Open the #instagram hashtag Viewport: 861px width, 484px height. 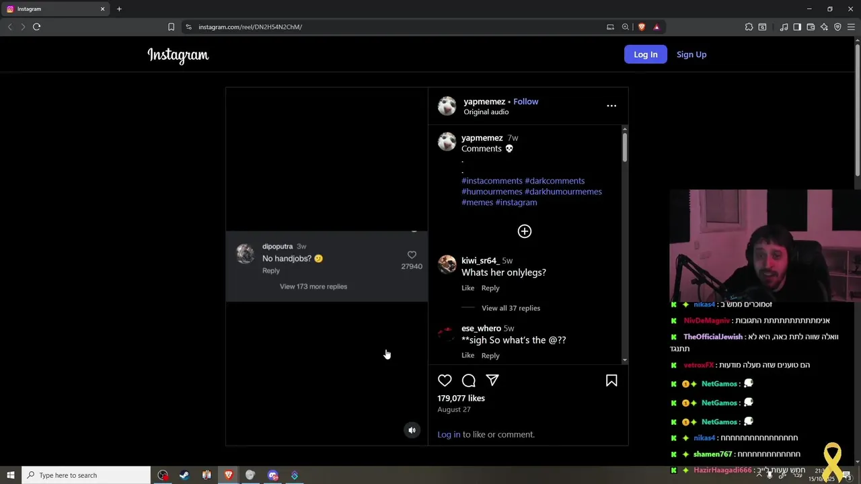coord(517,202)
